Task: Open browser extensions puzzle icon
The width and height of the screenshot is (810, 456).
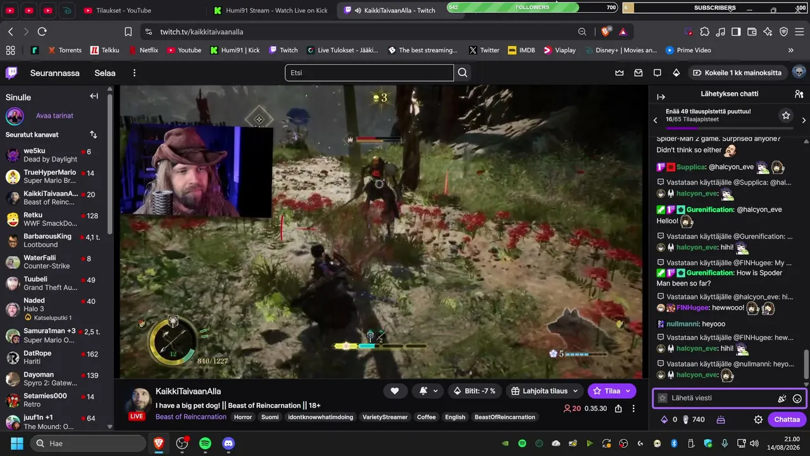Action: point(704,32)
